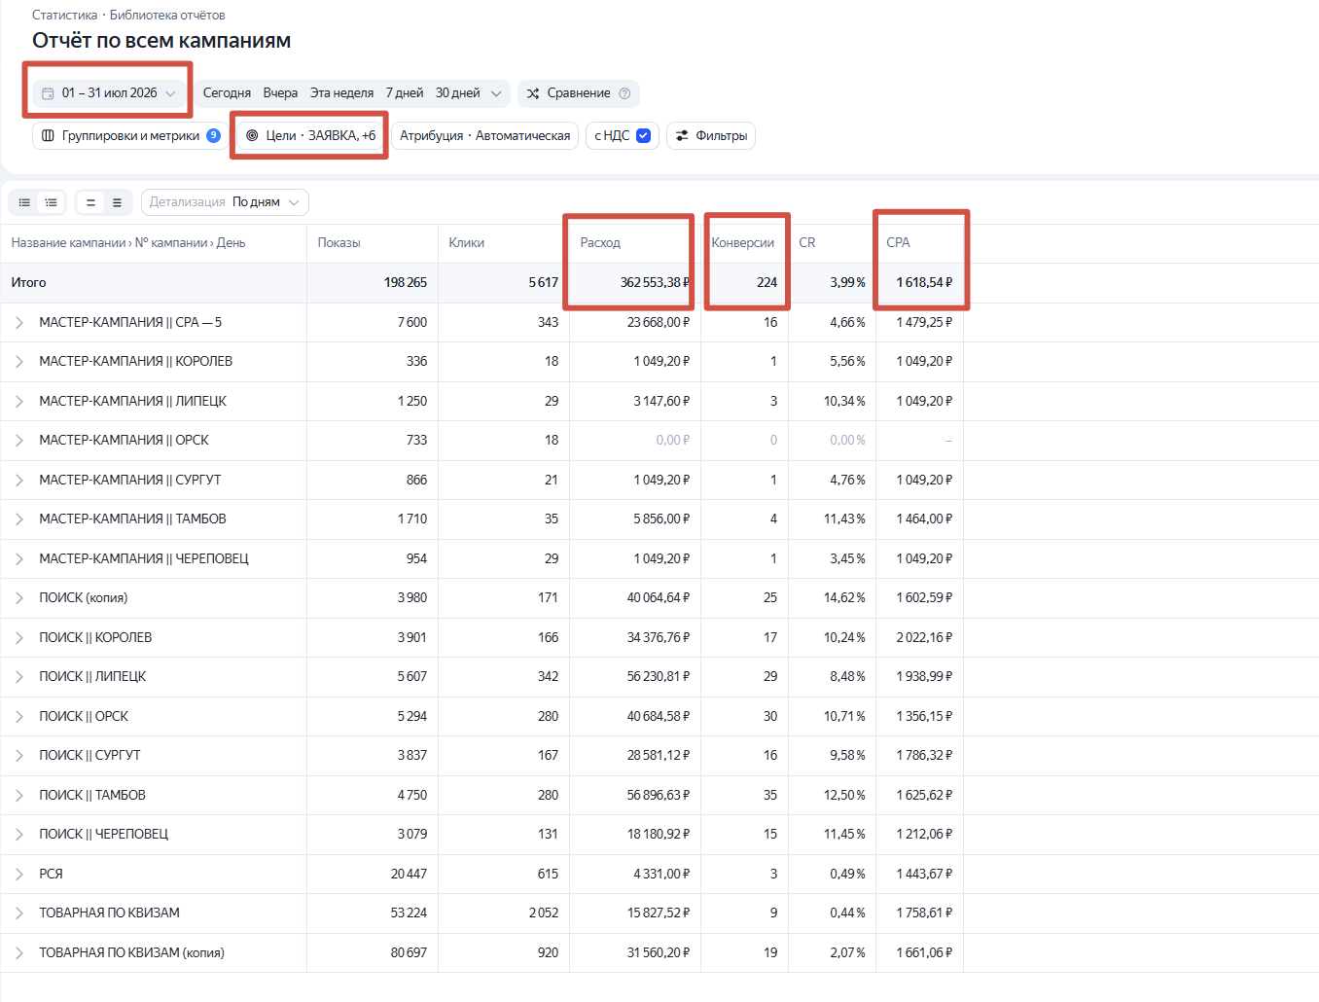Viewport: 1319px width, 1002px height.
Task: Click the total spend value 362 553,38 ₽
Action: tap(655, 282)
